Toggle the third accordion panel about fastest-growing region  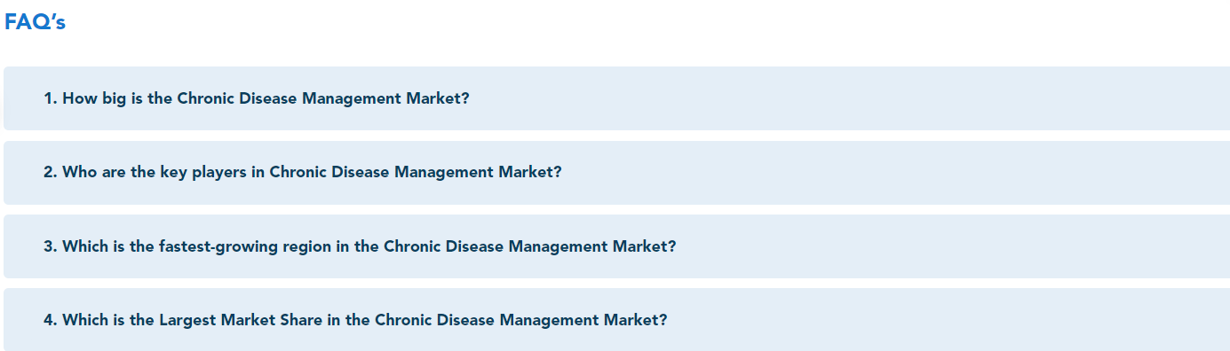(x=616, y=246)
